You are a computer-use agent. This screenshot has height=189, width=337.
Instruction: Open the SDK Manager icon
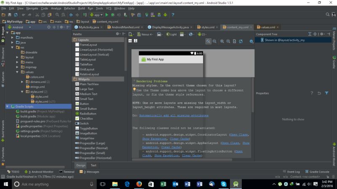(159, 15)
